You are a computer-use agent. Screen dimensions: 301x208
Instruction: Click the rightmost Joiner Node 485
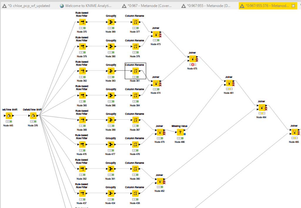[x=294, y=132]
